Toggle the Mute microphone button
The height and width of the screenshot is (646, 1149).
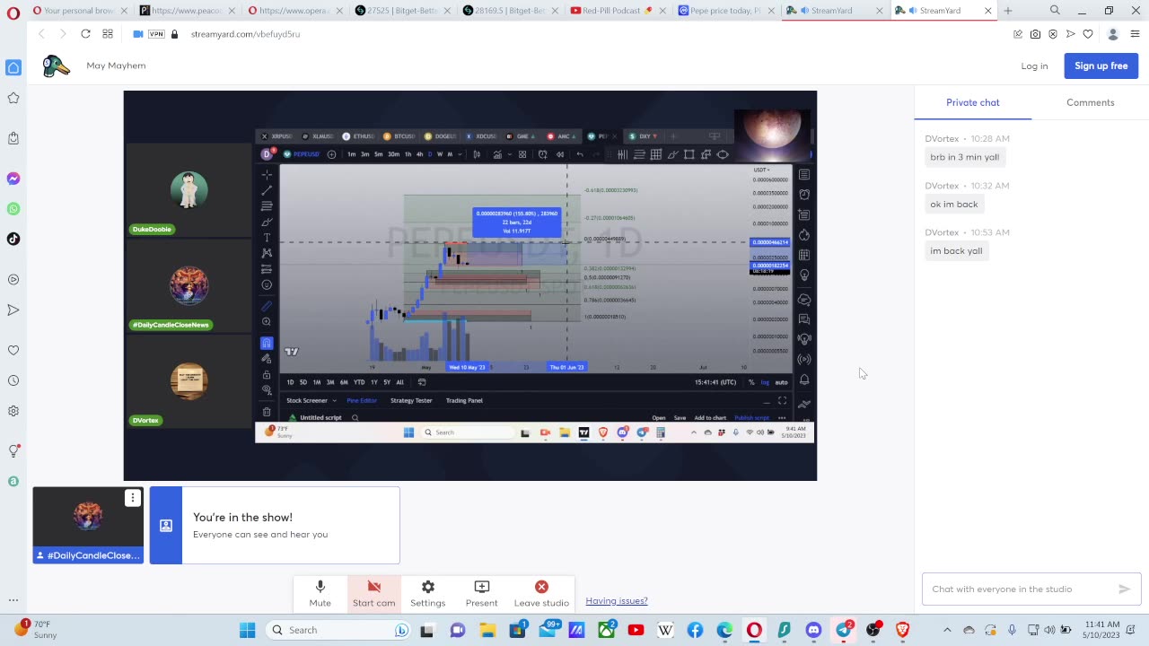click(x=320, y=593)
